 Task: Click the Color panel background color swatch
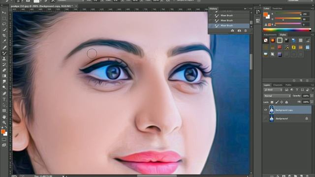[268, 17]
